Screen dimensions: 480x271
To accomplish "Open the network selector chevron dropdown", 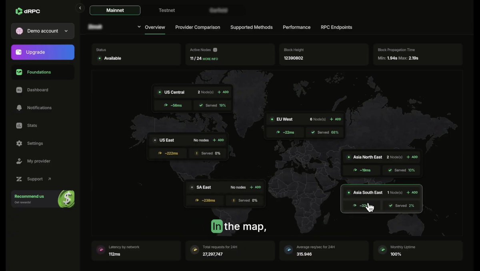I will tap(138, 27).
